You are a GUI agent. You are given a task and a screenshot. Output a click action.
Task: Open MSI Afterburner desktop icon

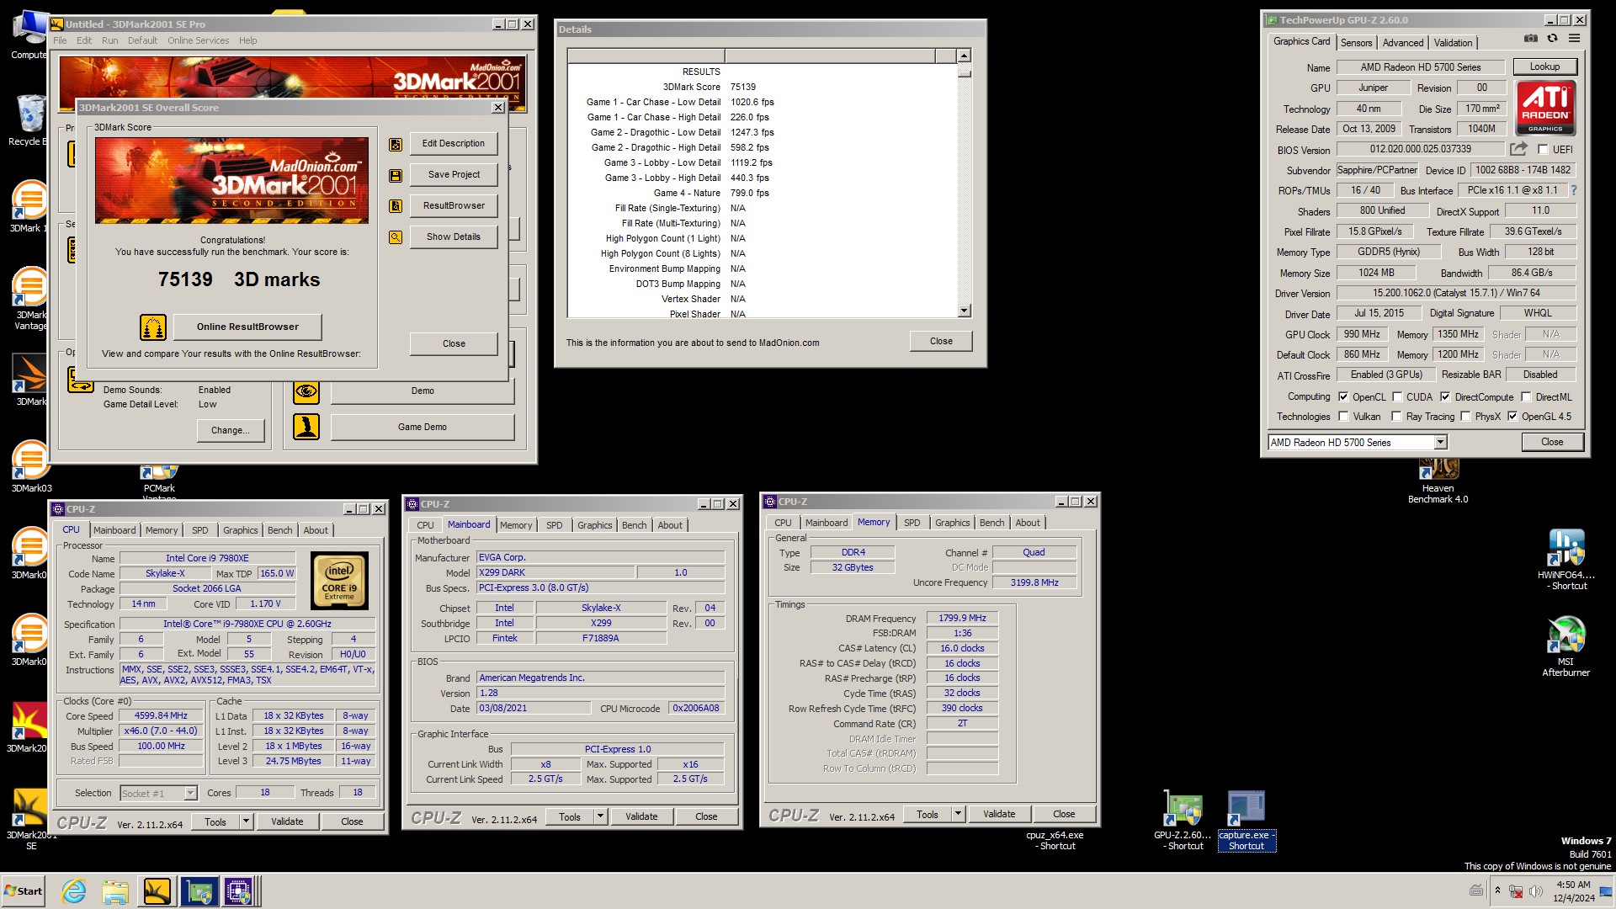[x=1566, y=646]
